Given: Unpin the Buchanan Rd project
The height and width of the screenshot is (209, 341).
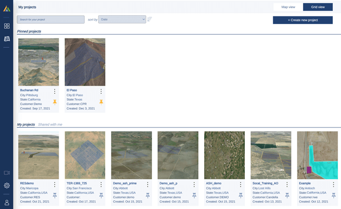Looking at the screenshot, I should (55, 102).
